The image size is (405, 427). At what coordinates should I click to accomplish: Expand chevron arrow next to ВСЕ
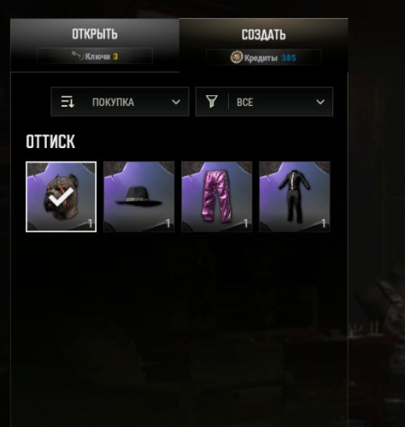tap(321, 102)
